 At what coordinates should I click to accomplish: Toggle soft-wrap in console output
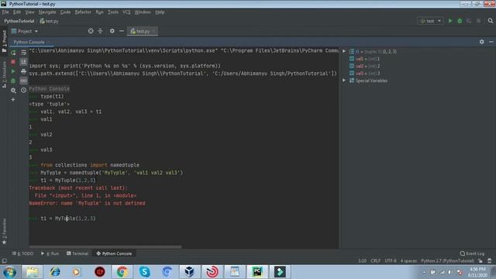23,53
